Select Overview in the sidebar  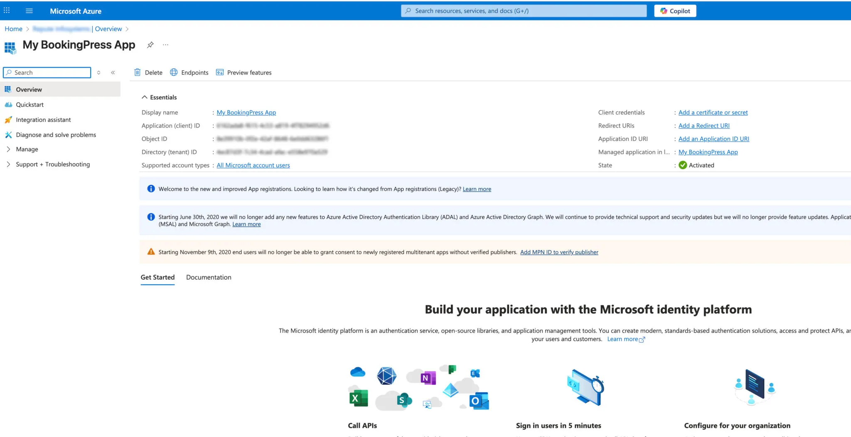(x=60, y=90)
